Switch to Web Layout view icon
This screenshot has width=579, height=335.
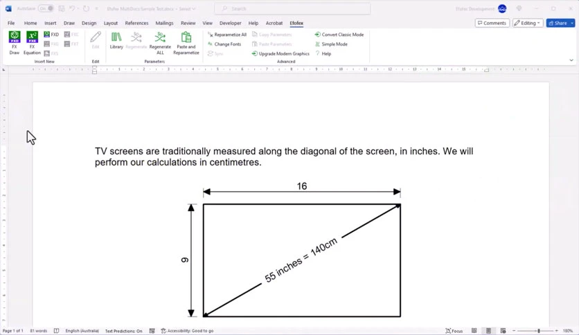(503, 331)
